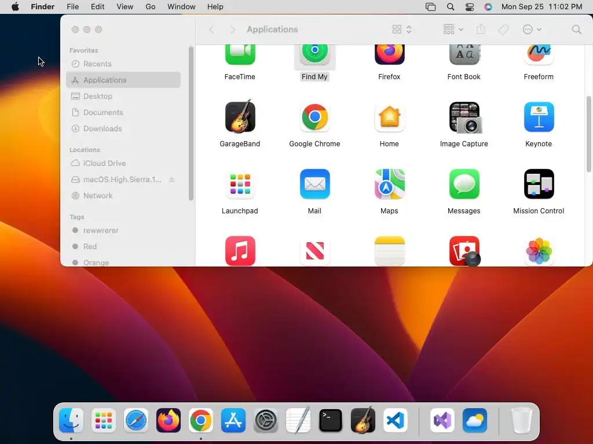Viewport: 593px width, 444px height.
Task: Select the News app icon
Action: pos(314,251)
